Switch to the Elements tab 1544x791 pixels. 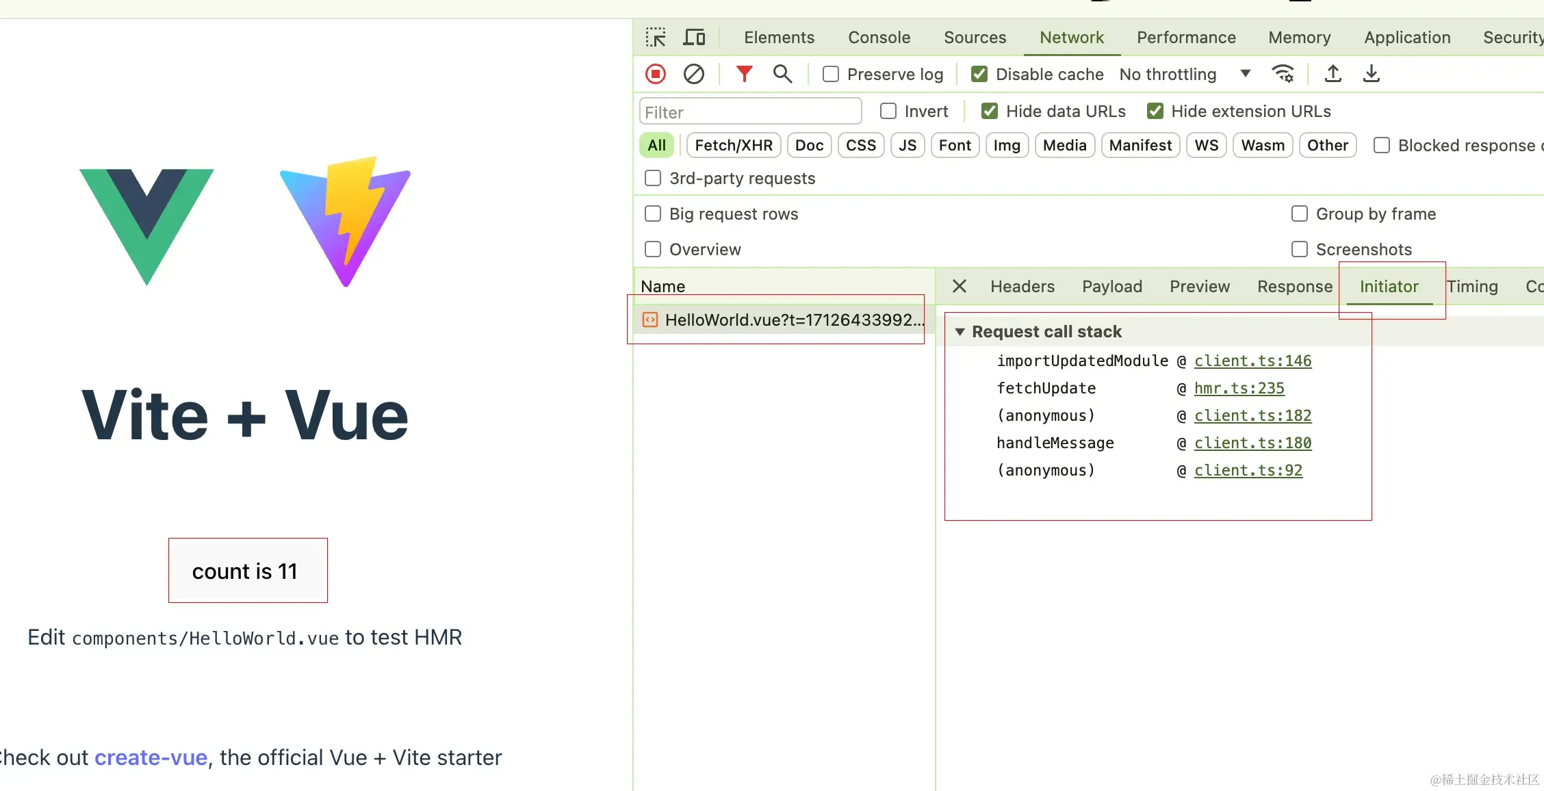[x=779, y=38]
